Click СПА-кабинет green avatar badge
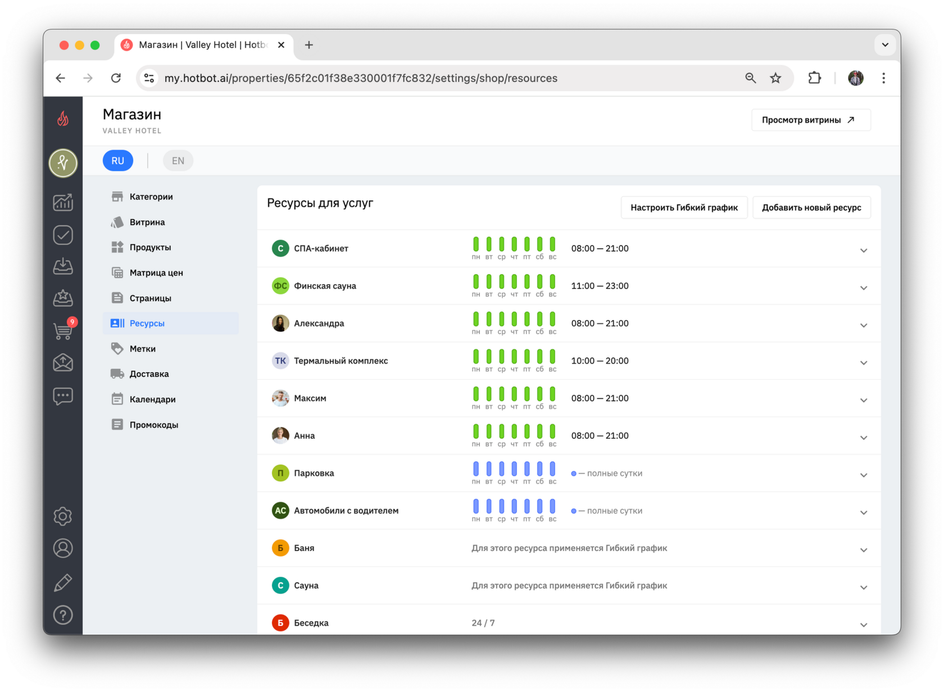 (280, 248)
